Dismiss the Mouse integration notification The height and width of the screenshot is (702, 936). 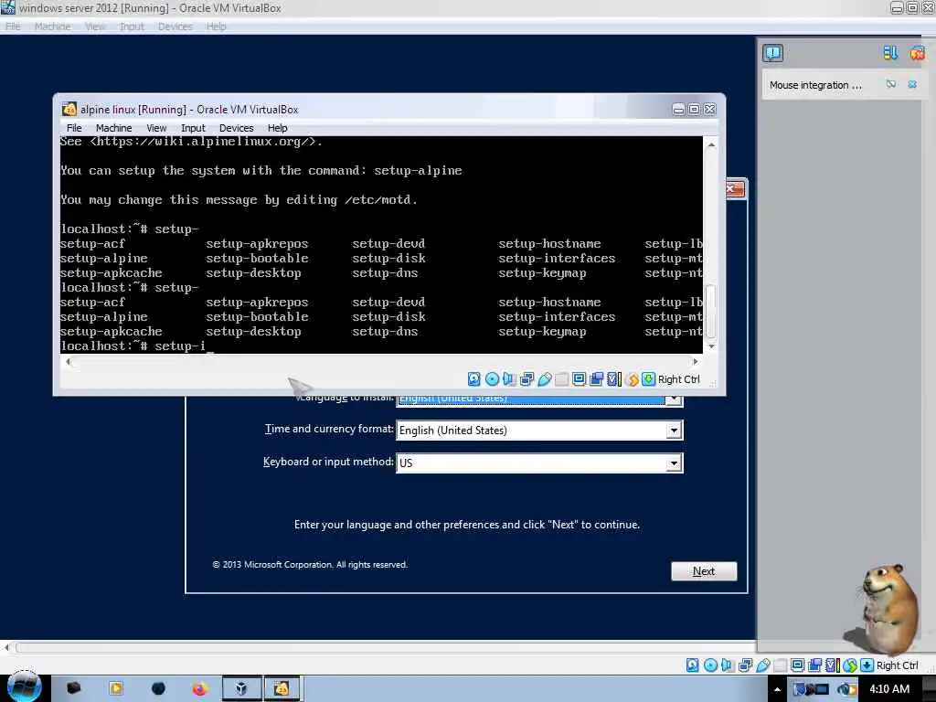click(x=912, y=85)
